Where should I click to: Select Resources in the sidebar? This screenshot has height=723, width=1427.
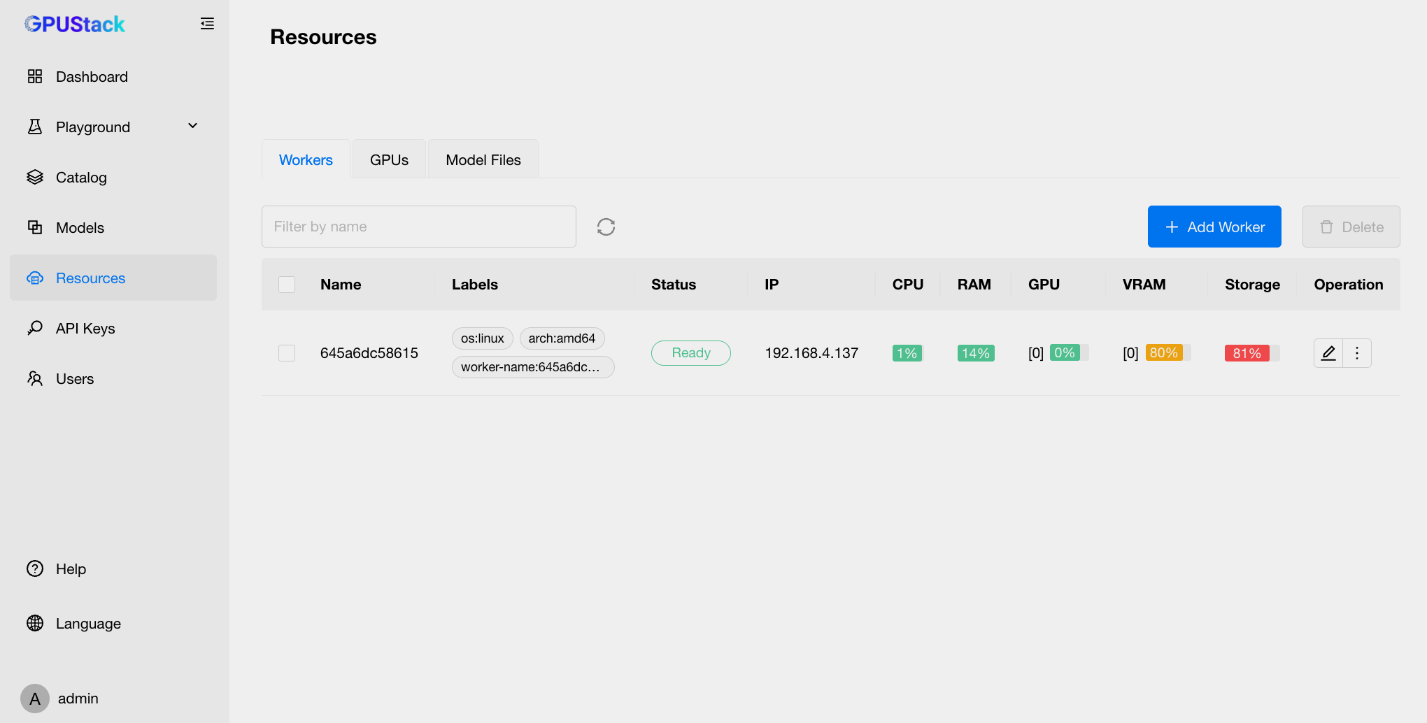click(113, 278)
